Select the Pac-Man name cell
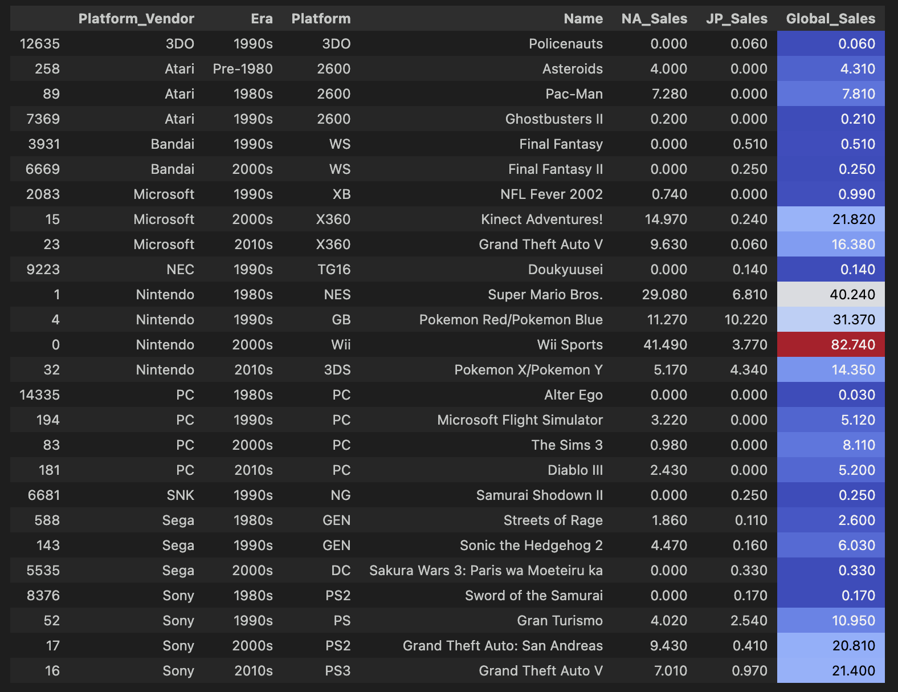Viewport: 898px width, 692px height. coord(574,94)
